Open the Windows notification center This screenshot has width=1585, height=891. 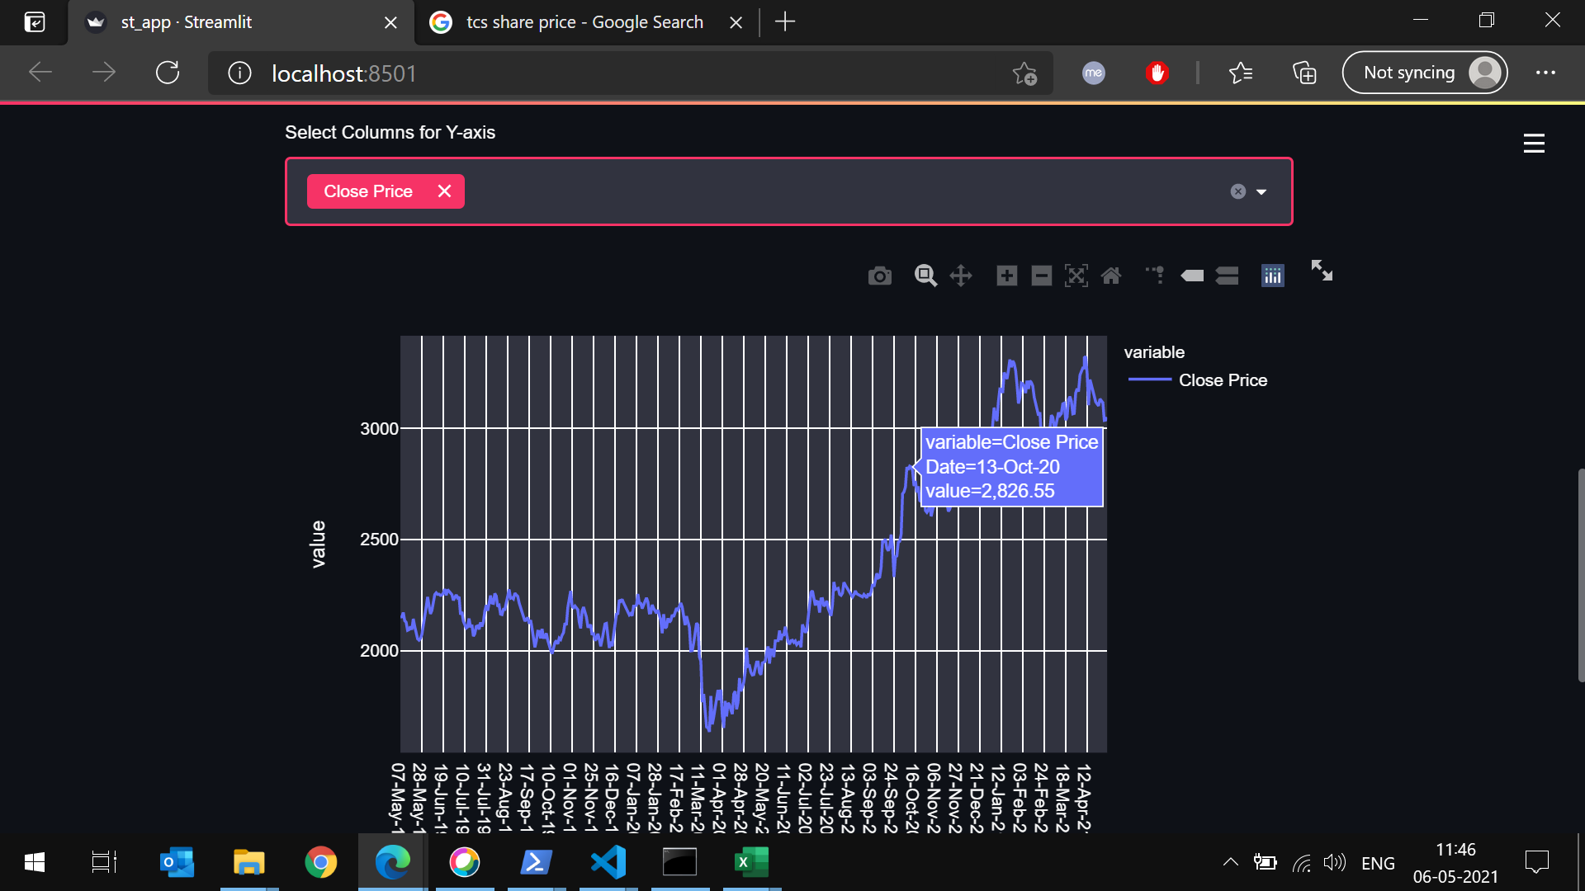click(x=1536, y=863)
